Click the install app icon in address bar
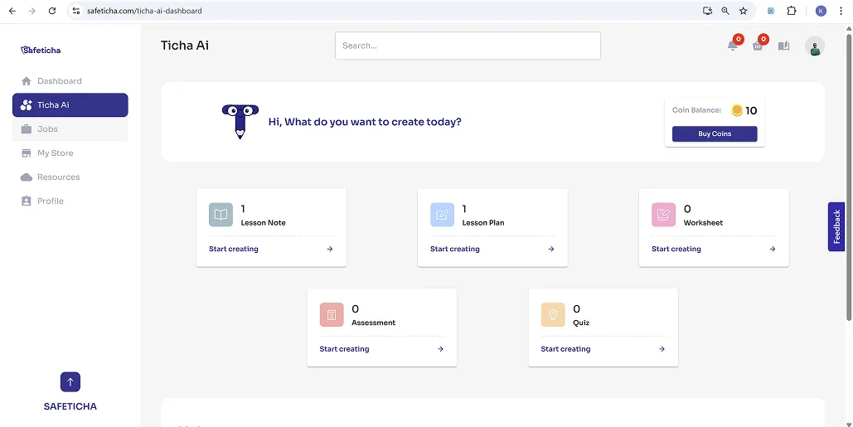Viewport: 853px width, 427px height. point(707,11)
